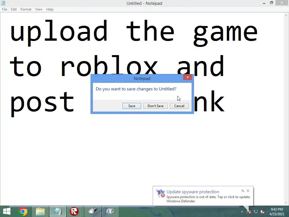Open the View menu
Screen dimensions: 289x217
coord(39,9)
